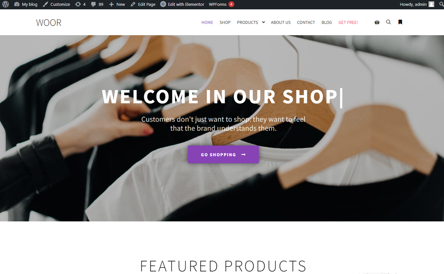Click the search magnifier icon in header

[388, 22]
